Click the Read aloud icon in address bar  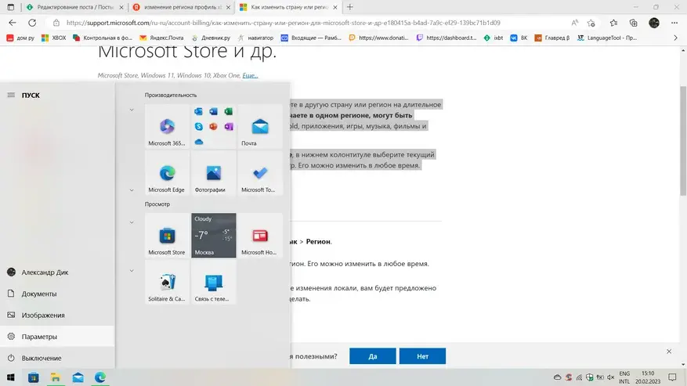coord(574,23)
